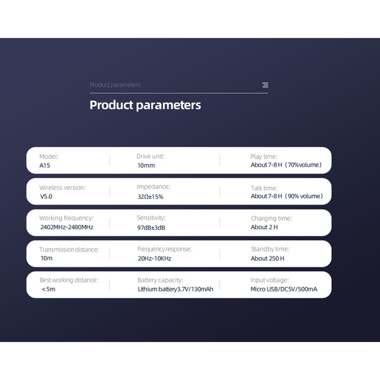This screenshot has height=380, width=380.
Task: Click Best working distance <5m value
Action: [49, 289]
